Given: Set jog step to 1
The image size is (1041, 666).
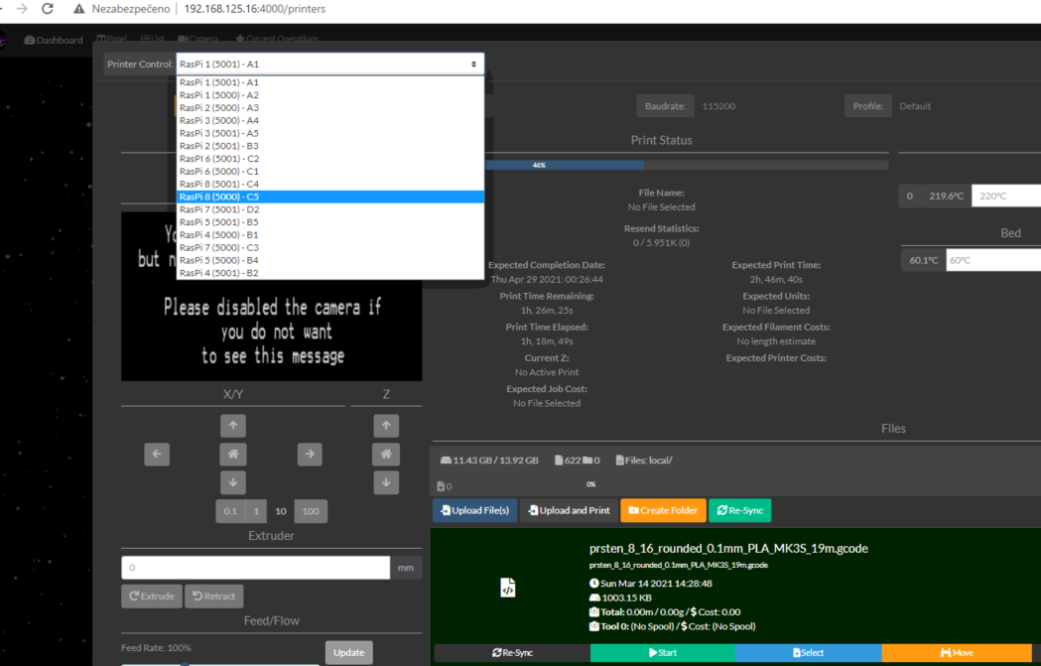Looking at the screenshot, I should 256,511.
